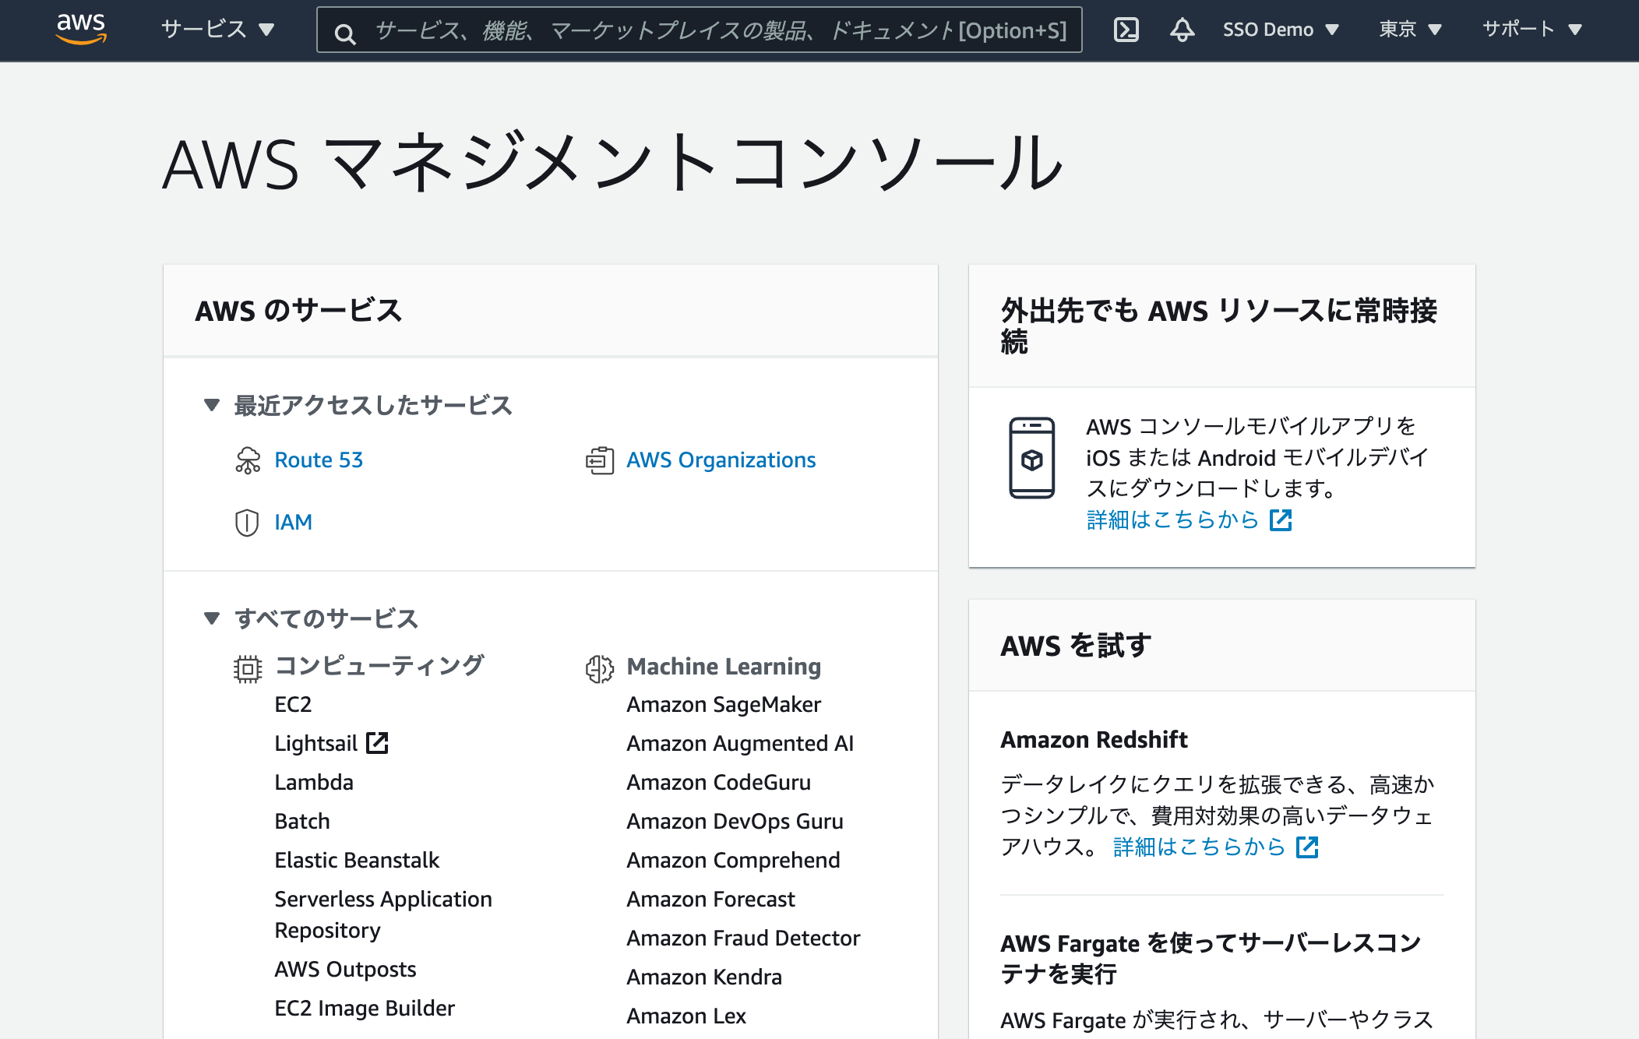This screenshot has height=1039, width=1639.
Task: Open the EC2 Image Builder service
Action: [365, 1008]
